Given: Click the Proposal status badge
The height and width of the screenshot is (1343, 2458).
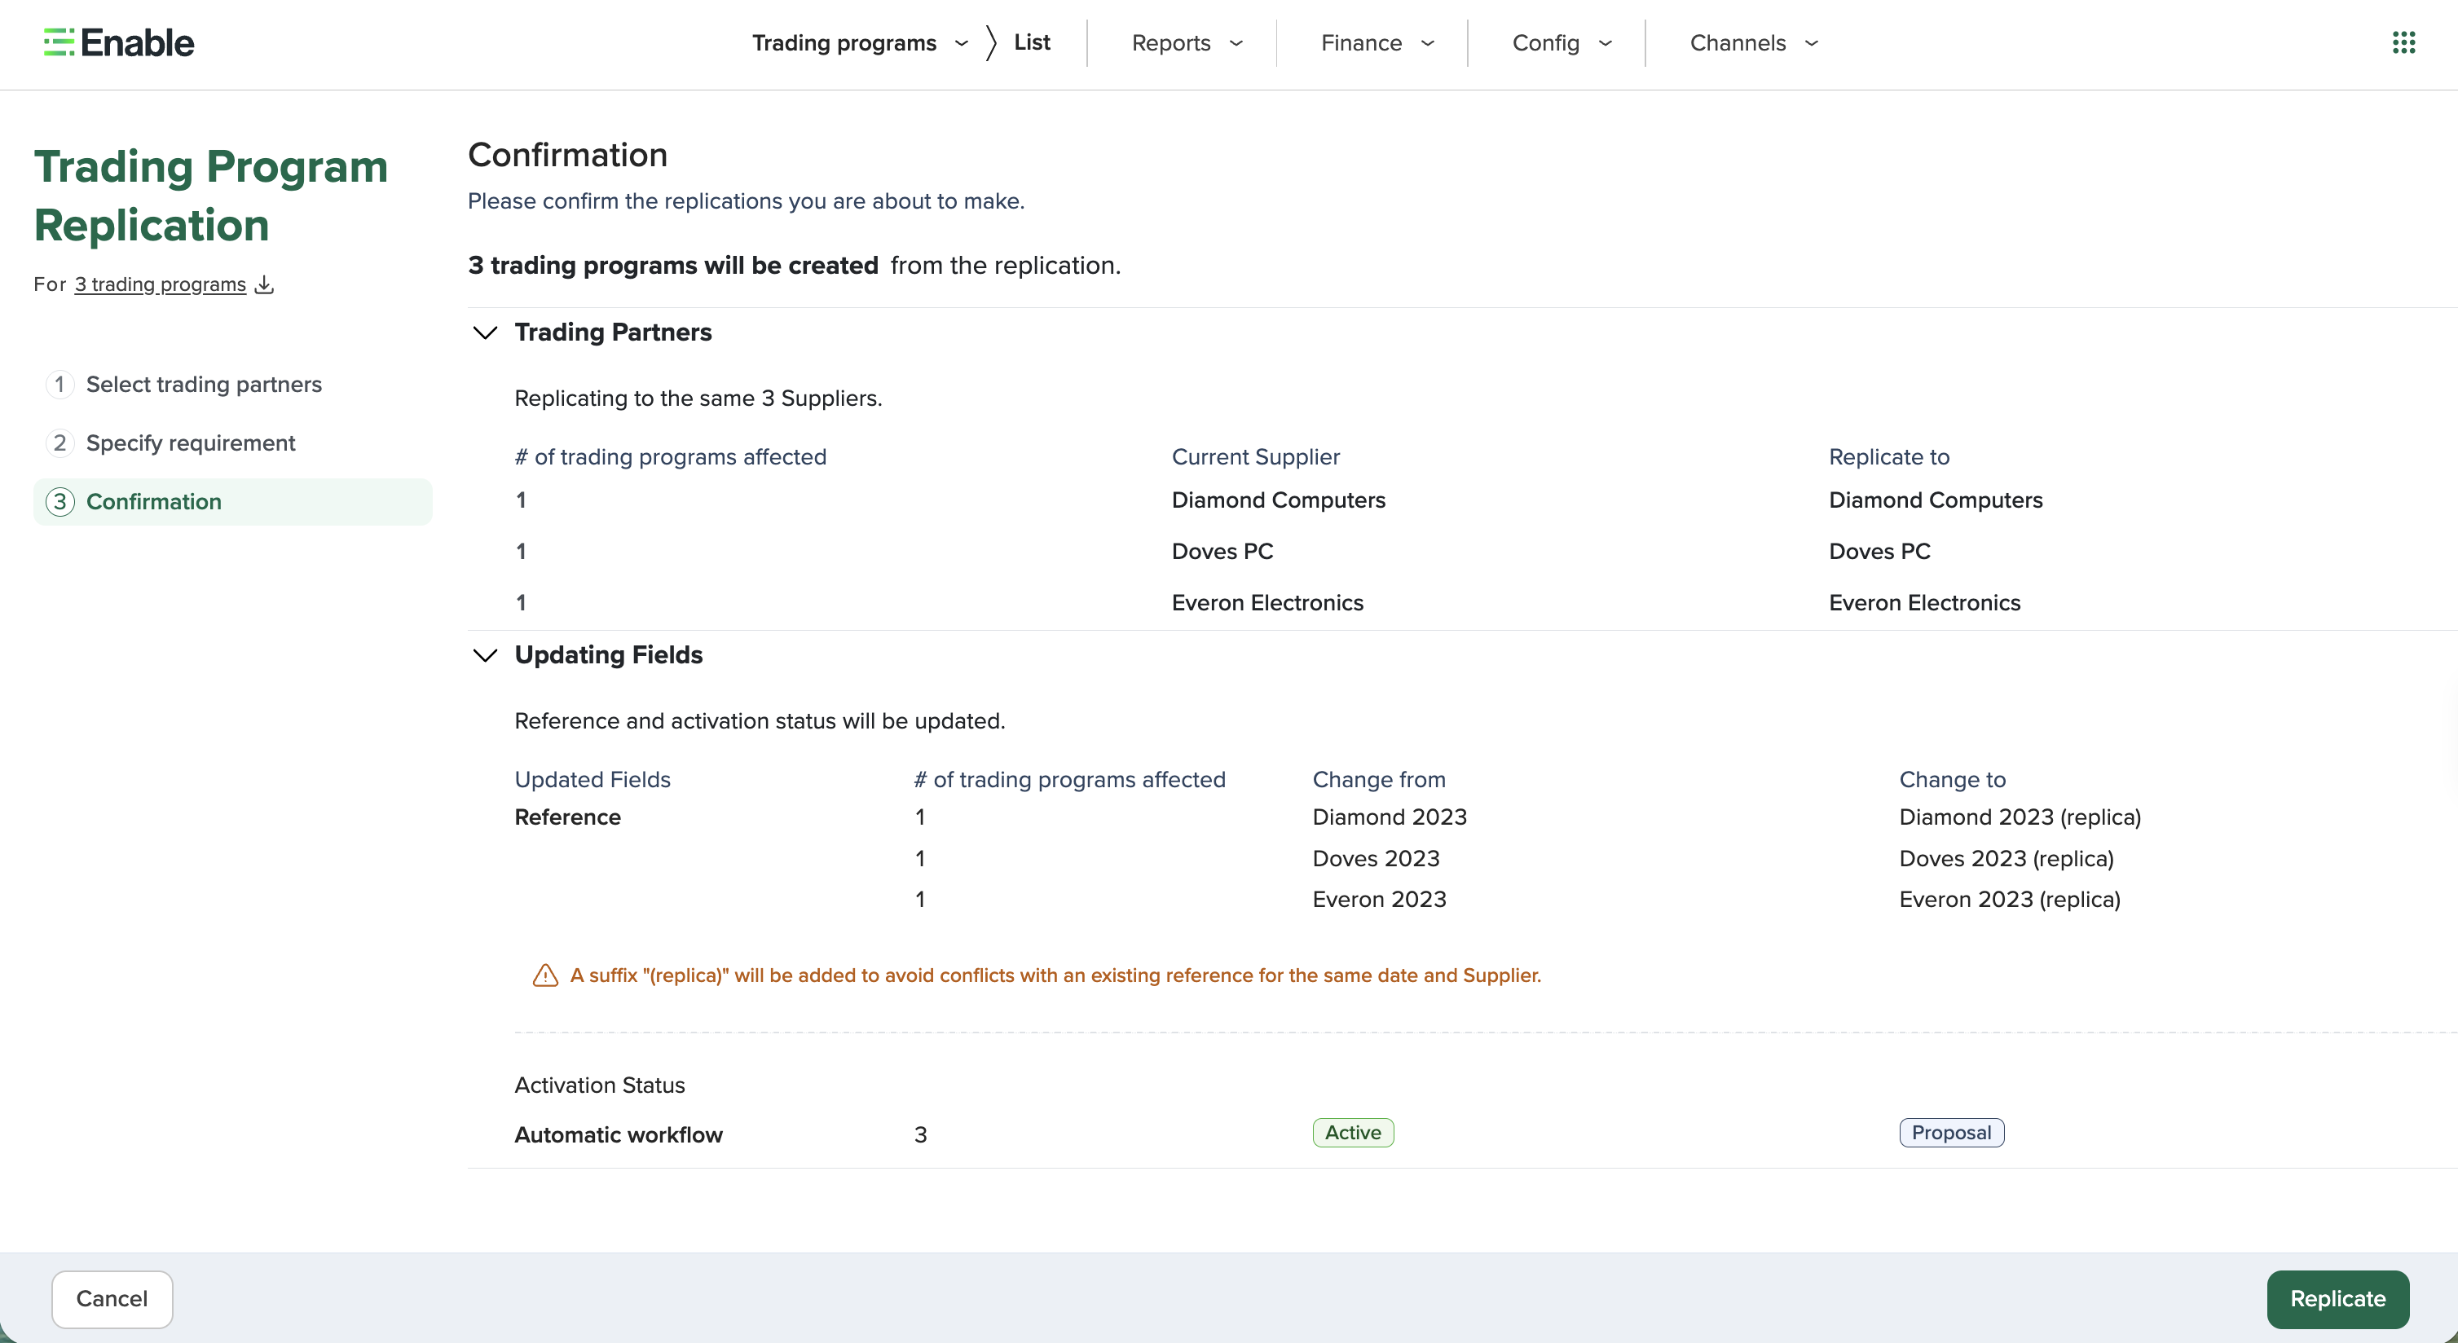Looking at the screenshot, I should [1951, 1132].
